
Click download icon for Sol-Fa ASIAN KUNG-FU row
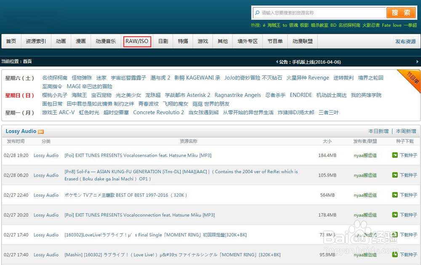pyautogui.click(x=395, y=175)
